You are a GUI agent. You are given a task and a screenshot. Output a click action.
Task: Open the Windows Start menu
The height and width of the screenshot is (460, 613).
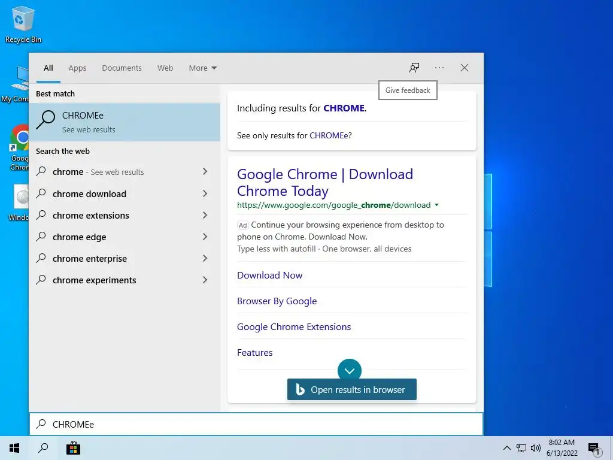pos(14,448)
